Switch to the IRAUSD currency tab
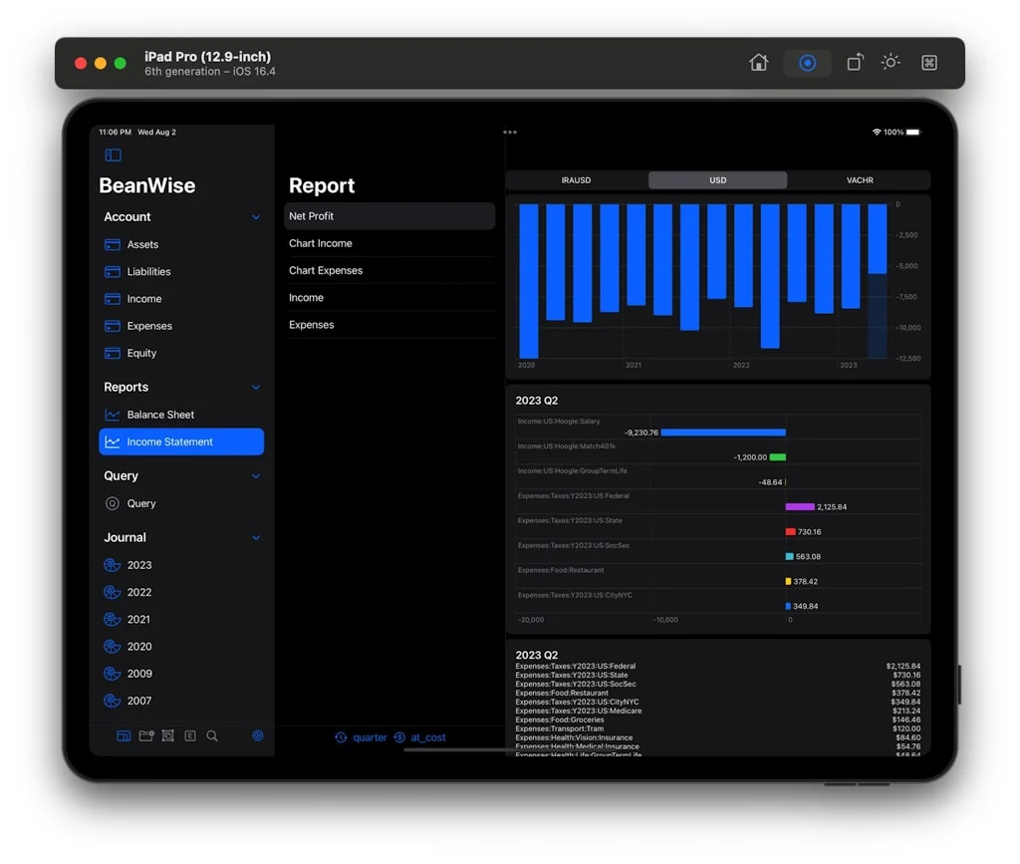 click(576, 180)
